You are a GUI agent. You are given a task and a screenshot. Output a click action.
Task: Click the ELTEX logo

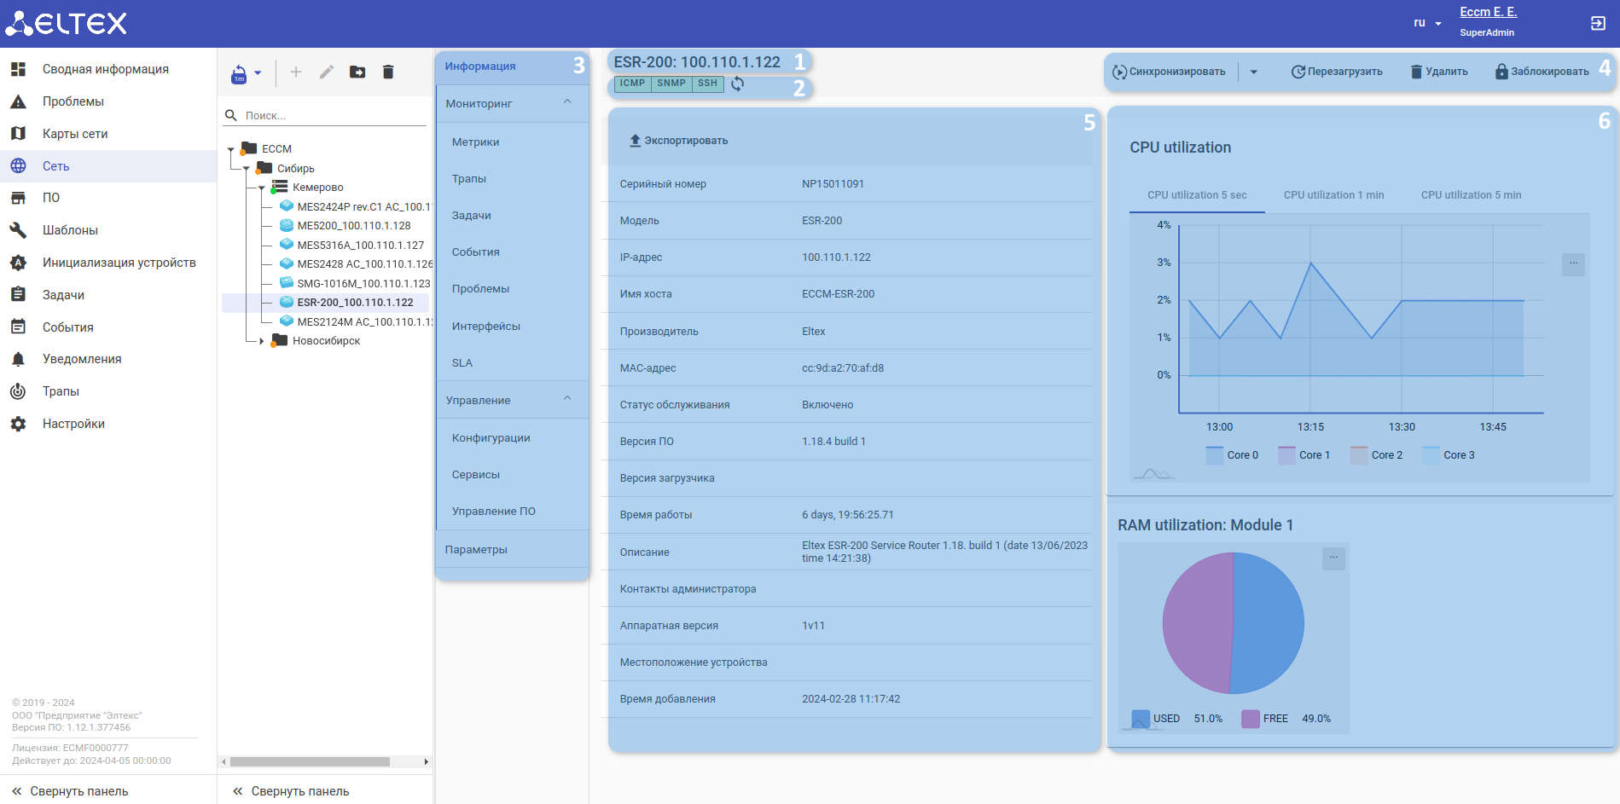(66, 23)
